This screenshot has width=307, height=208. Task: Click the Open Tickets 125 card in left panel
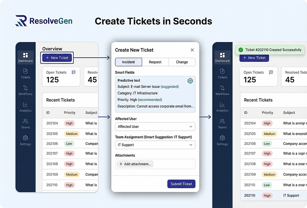pyautogui.click(x=61, y=77)
